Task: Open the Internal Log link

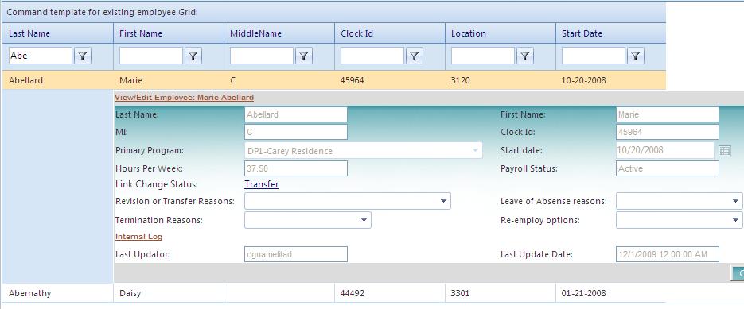Action: click(138, 237)
